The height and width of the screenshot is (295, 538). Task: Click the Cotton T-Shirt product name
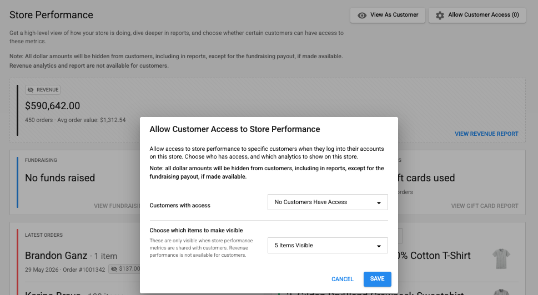434,256
